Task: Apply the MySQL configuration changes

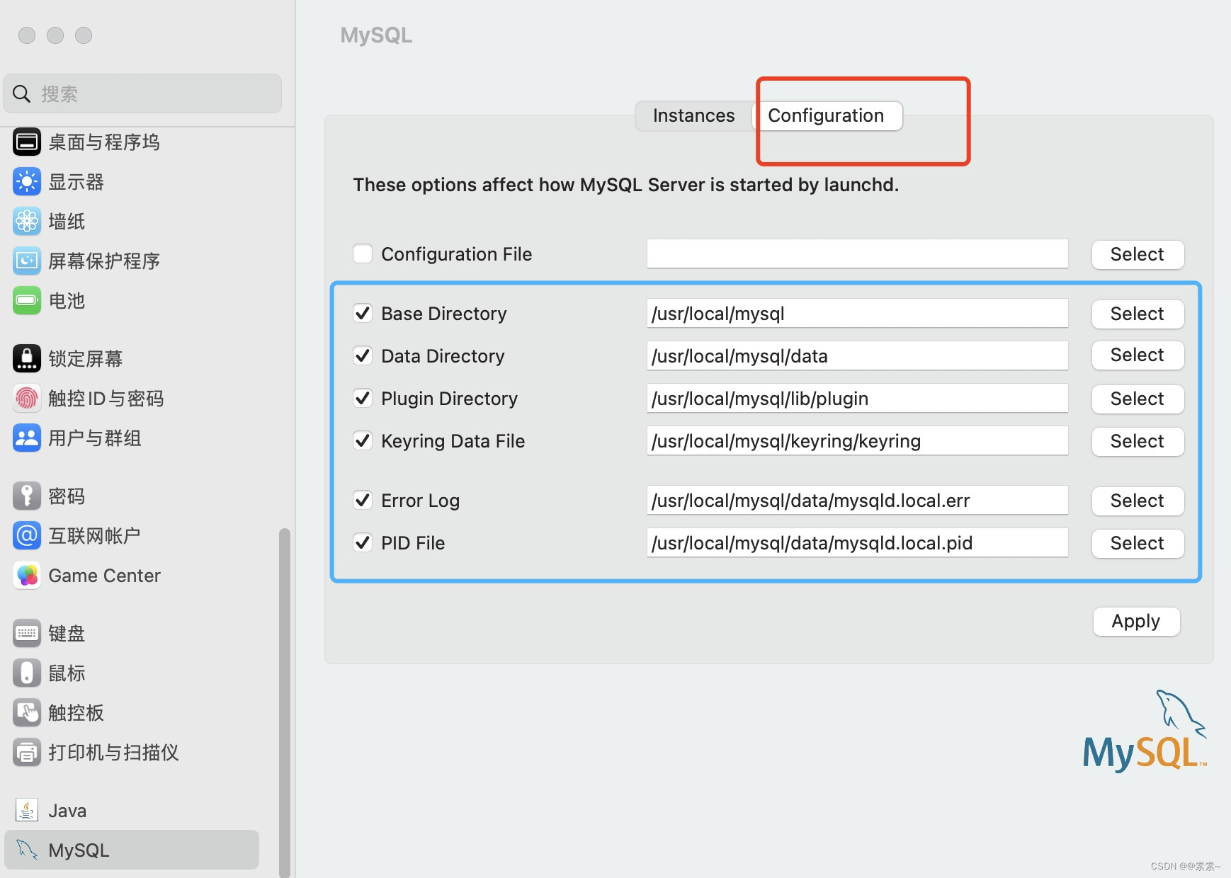Action: point(1136,621)
